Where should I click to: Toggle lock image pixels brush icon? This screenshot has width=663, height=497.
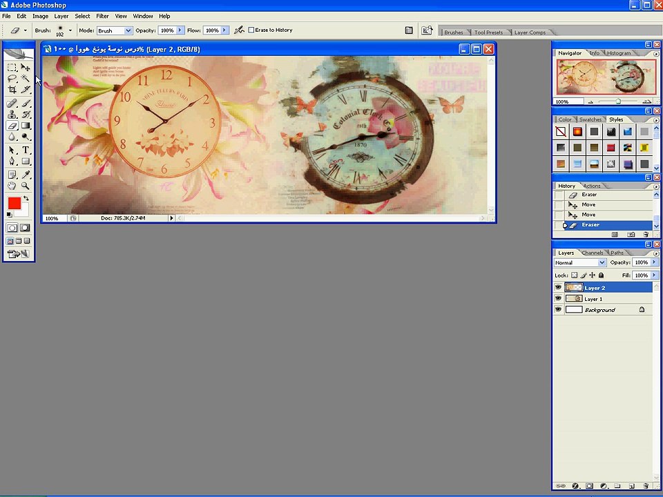point(584,275)
